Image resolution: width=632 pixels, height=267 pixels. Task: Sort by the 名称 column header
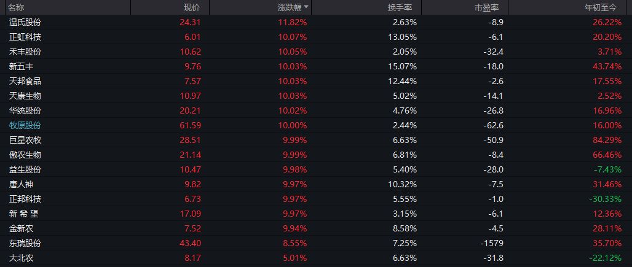[17, 7]
